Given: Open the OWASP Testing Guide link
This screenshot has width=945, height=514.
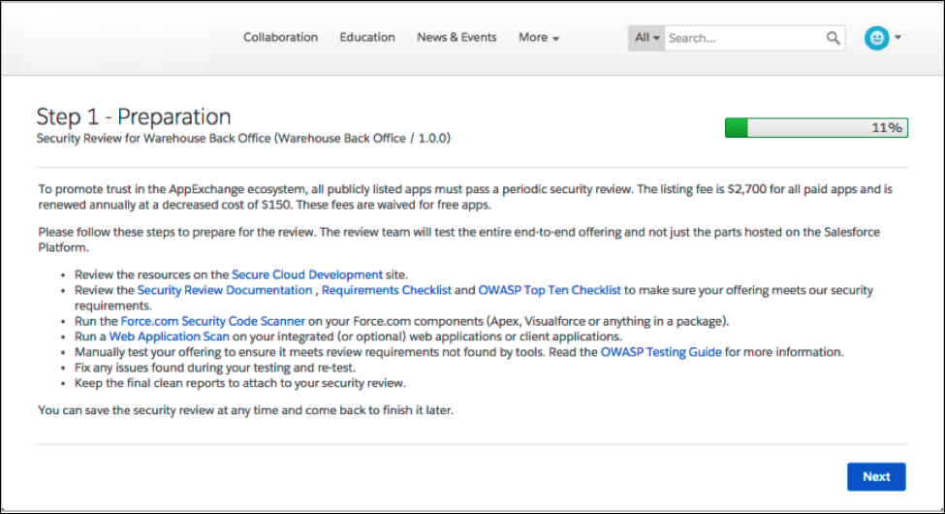Looking at the screenshot, I should click(661, 352).
